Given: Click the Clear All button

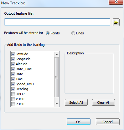Looking at the screenshot, I should pos(103,102).
